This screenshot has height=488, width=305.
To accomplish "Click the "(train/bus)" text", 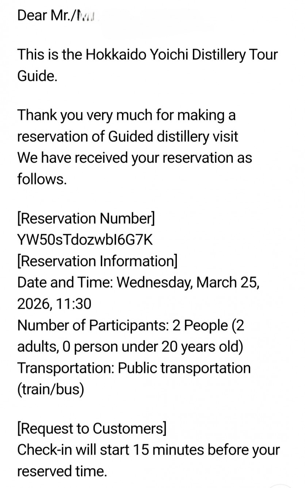I will coord(50,389).
